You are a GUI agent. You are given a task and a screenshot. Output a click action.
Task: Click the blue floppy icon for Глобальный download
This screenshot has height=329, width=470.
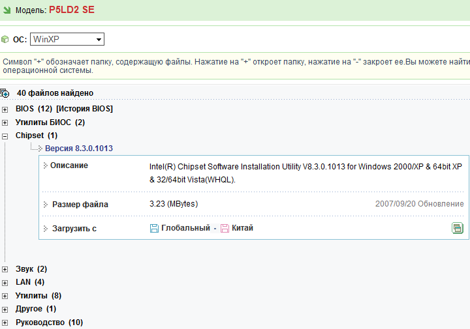point(154,228)
